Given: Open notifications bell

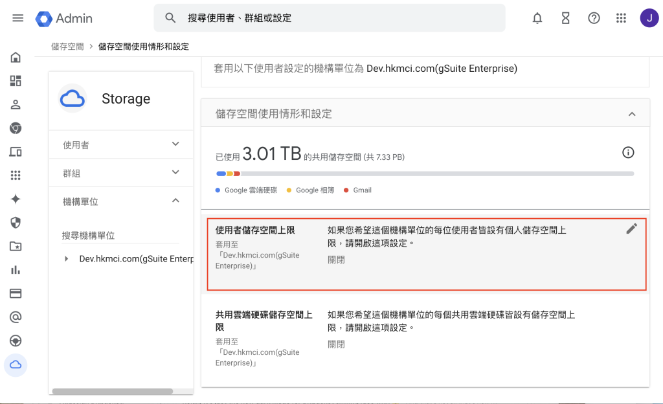Looking at the screenshot, I should (537, 18).
